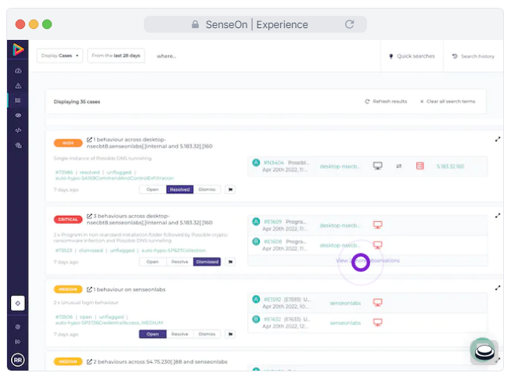The width and height of the screenshot is (511, 380).
Task: Click Clear all search terms
Action: (448, 102)
